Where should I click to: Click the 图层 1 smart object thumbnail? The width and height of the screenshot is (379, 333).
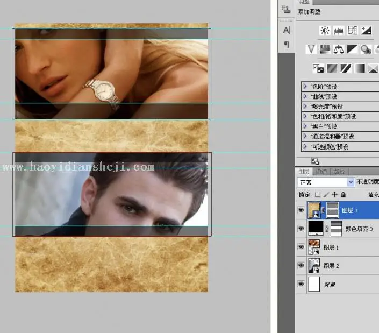(x=314, y=247)
